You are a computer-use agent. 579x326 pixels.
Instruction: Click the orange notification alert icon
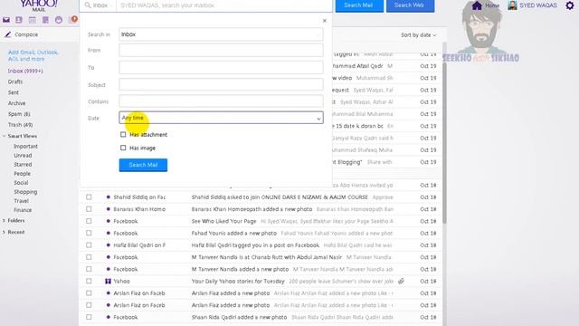(74, 19)
